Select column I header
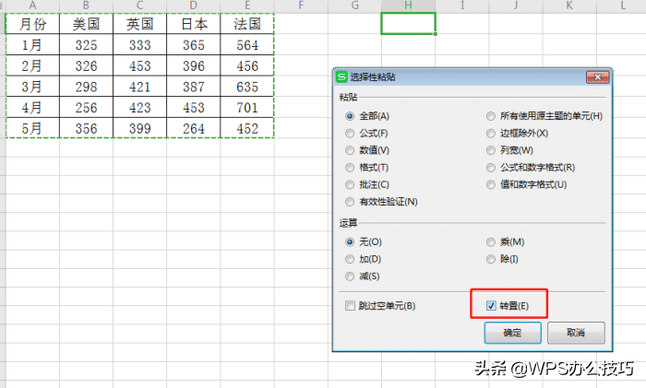This screenshot has height=388, width=646. click(461, 6)
